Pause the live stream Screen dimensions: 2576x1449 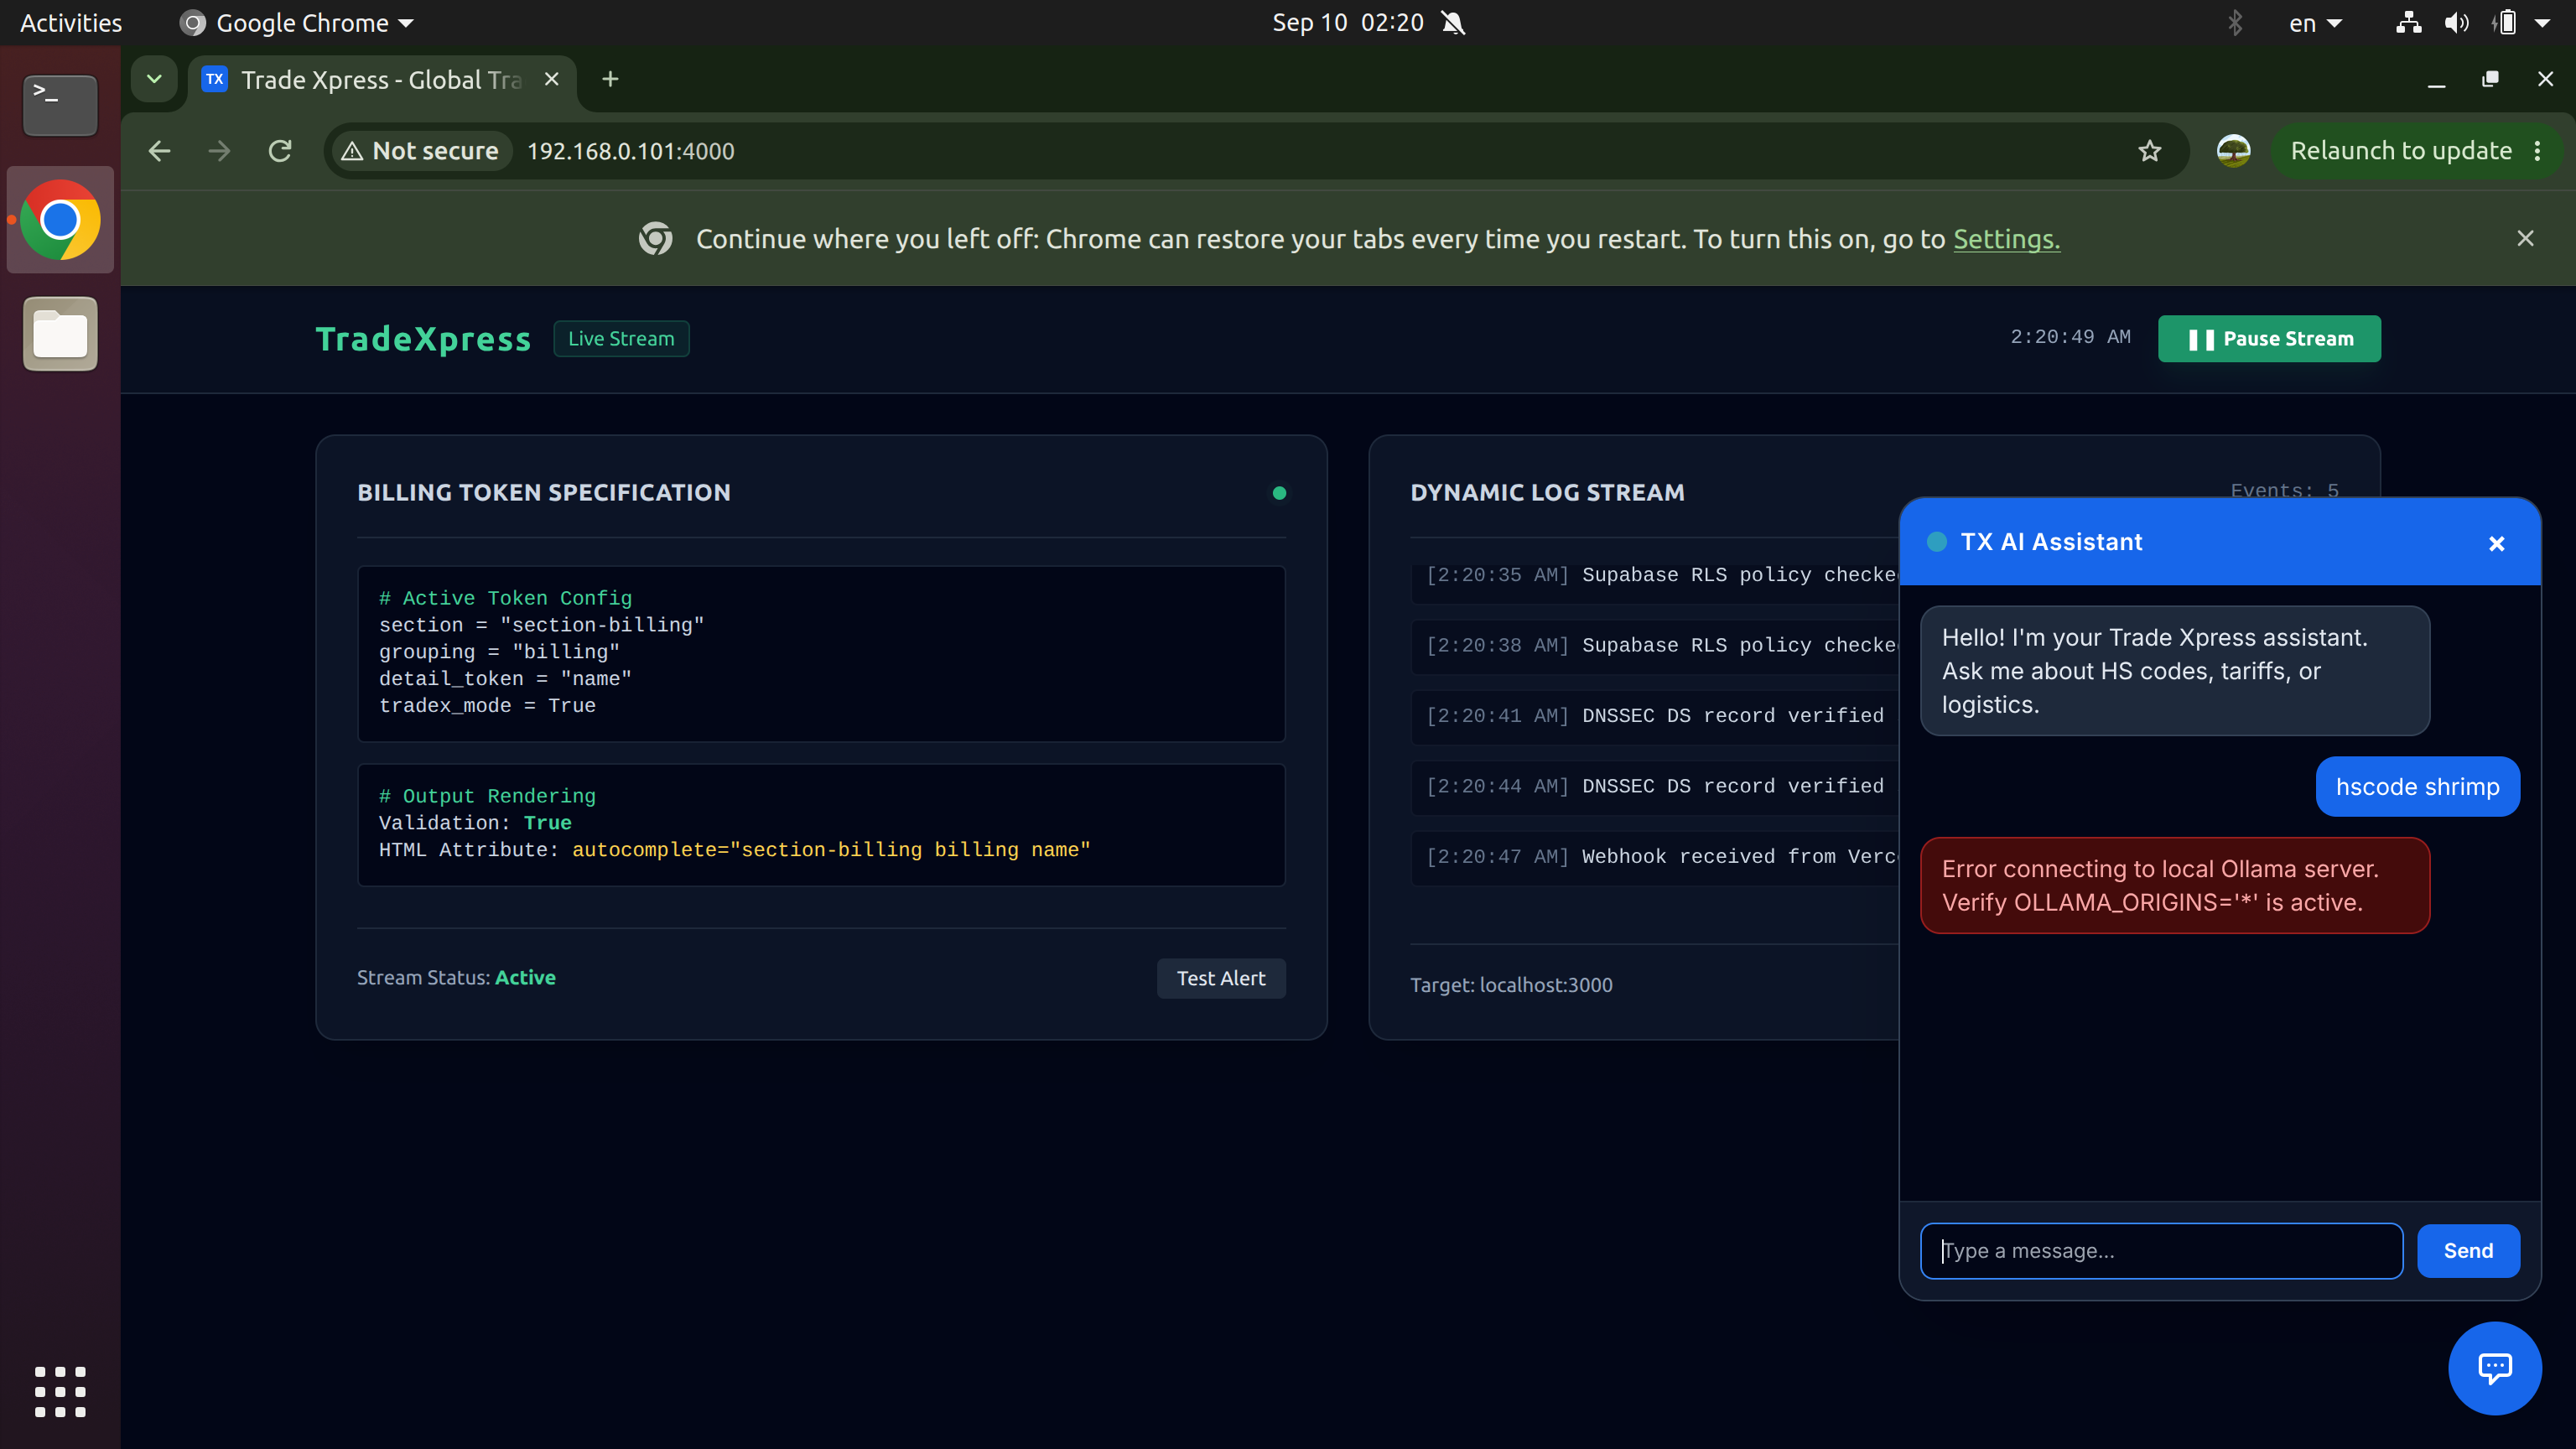pos(2268,338)
